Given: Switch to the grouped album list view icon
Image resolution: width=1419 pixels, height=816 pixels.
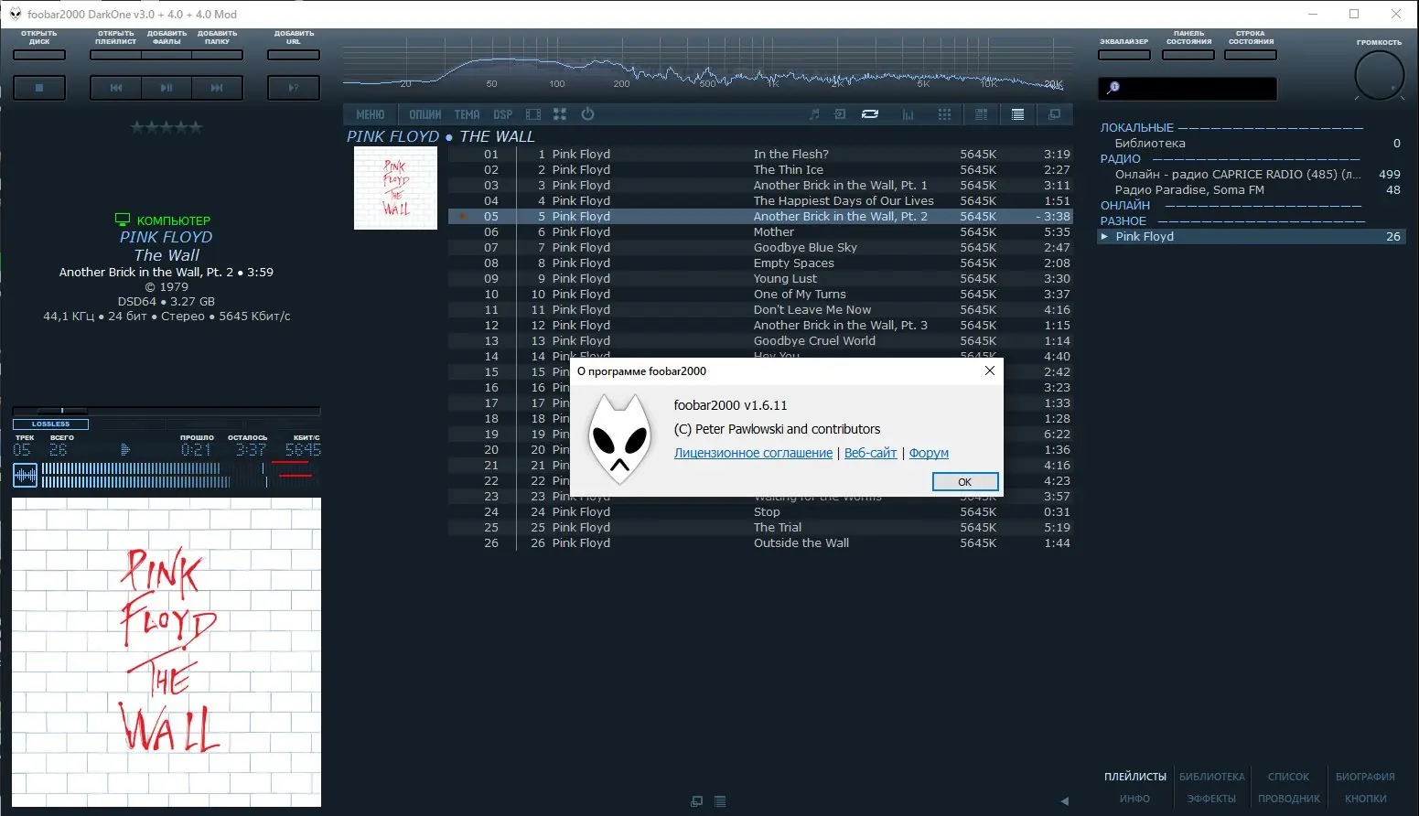Looking at the screenshot, I should click(x=981, y=114).
